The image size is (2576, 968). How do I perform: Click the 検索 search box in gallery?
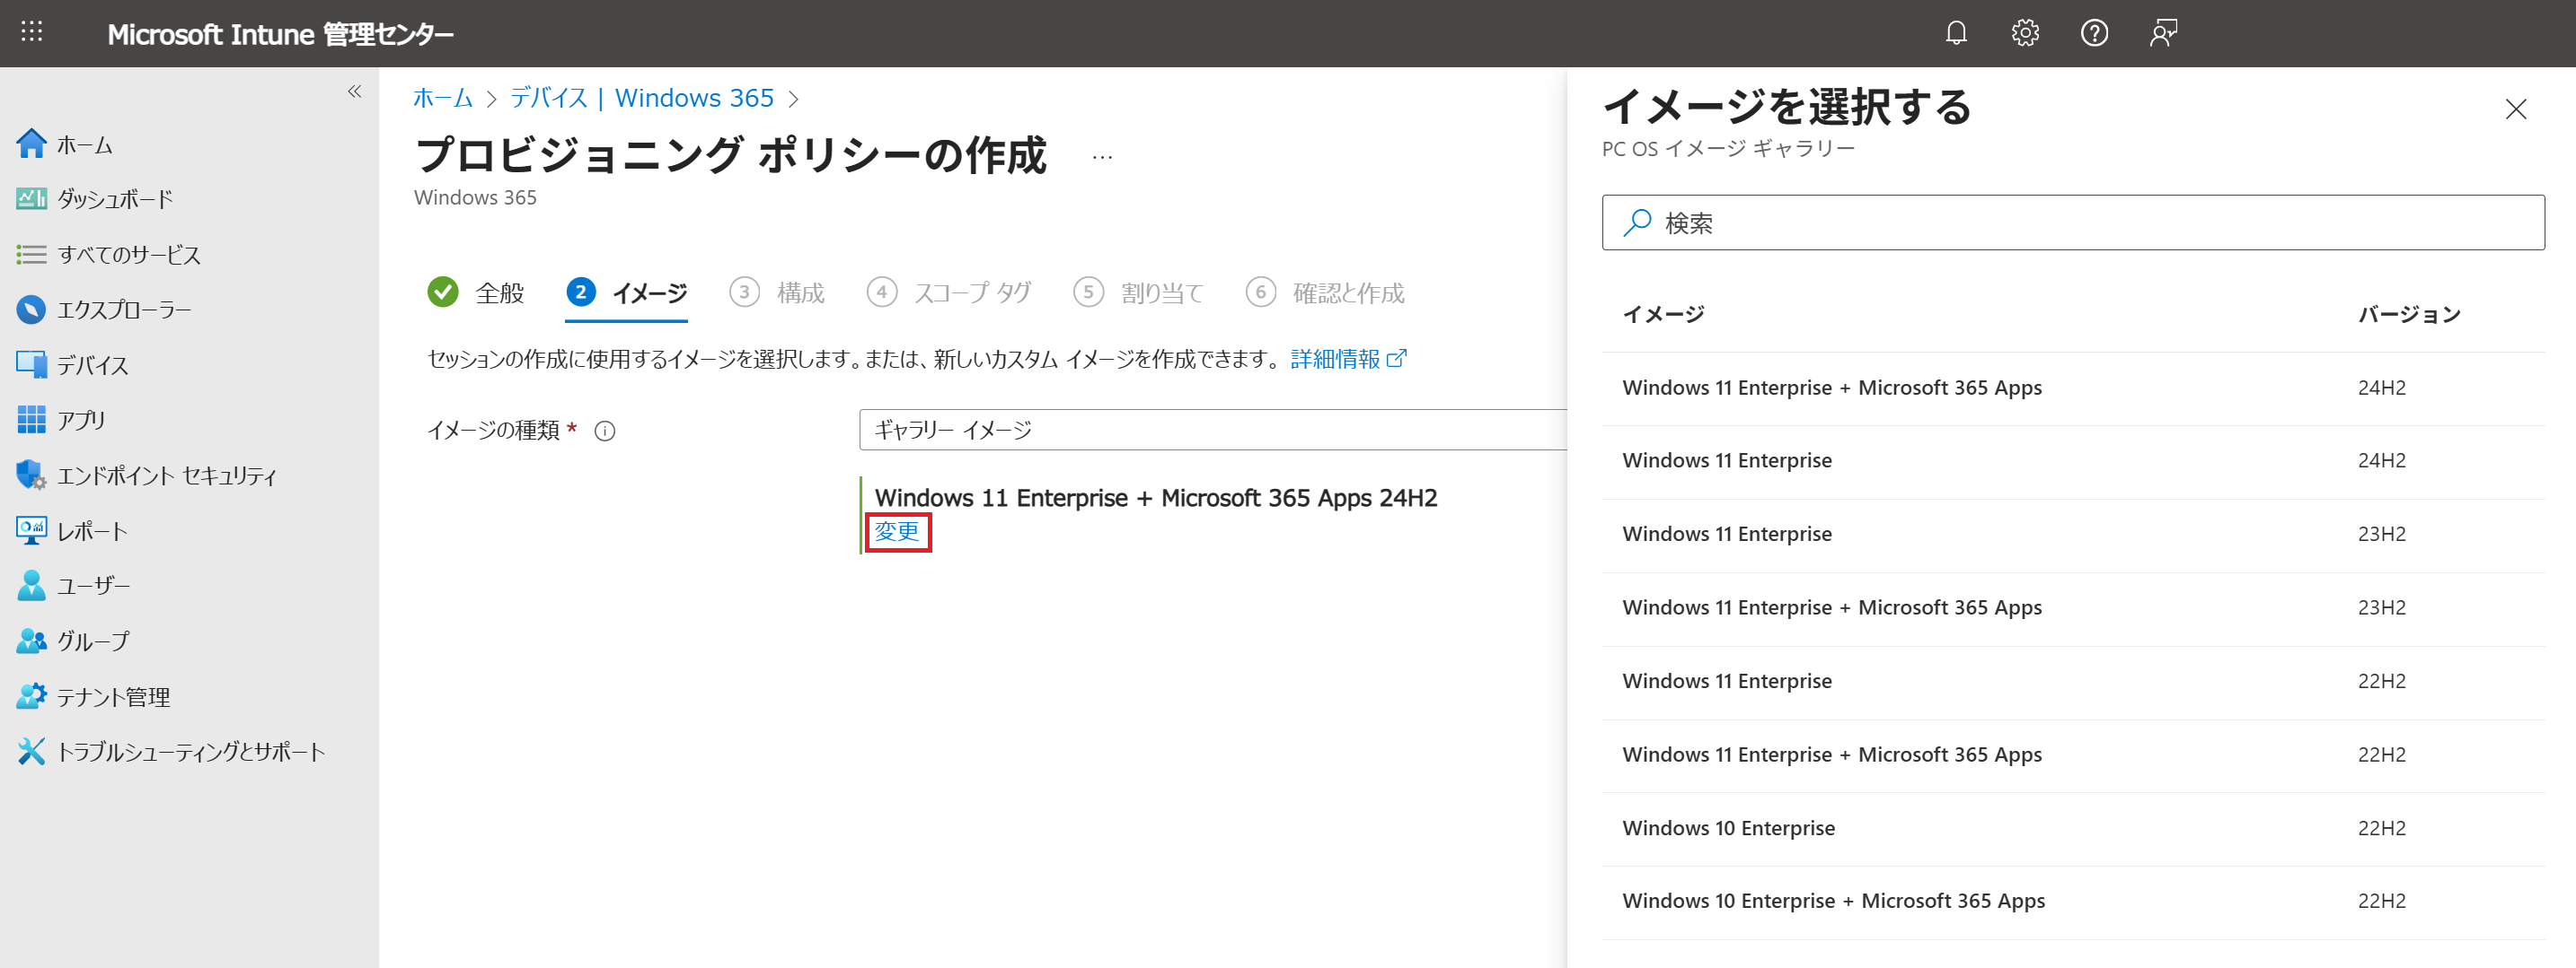(2073, 222)
